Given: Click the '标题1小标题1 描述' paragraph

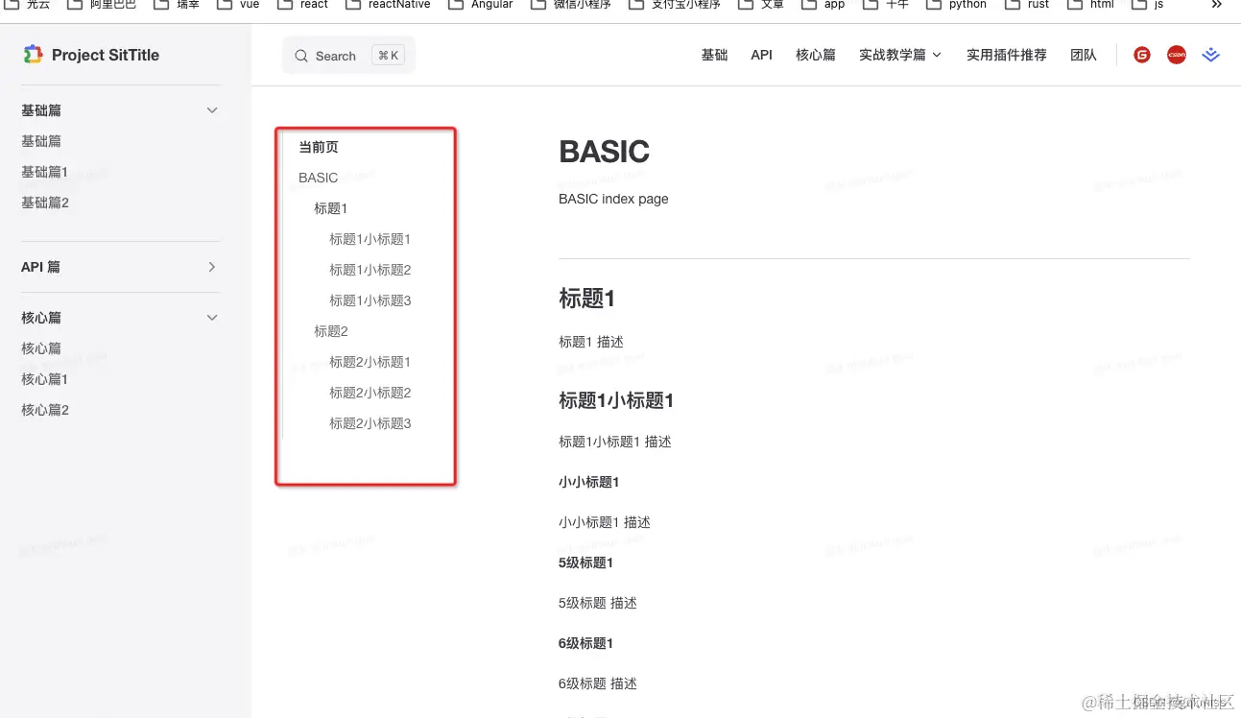Looking at the screenshot, I should 615,442.
